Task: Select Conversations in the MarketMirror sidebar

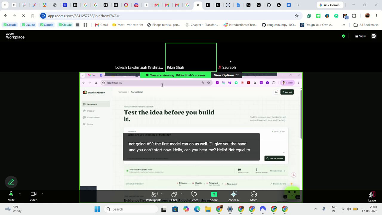Action: click(96, 117)
